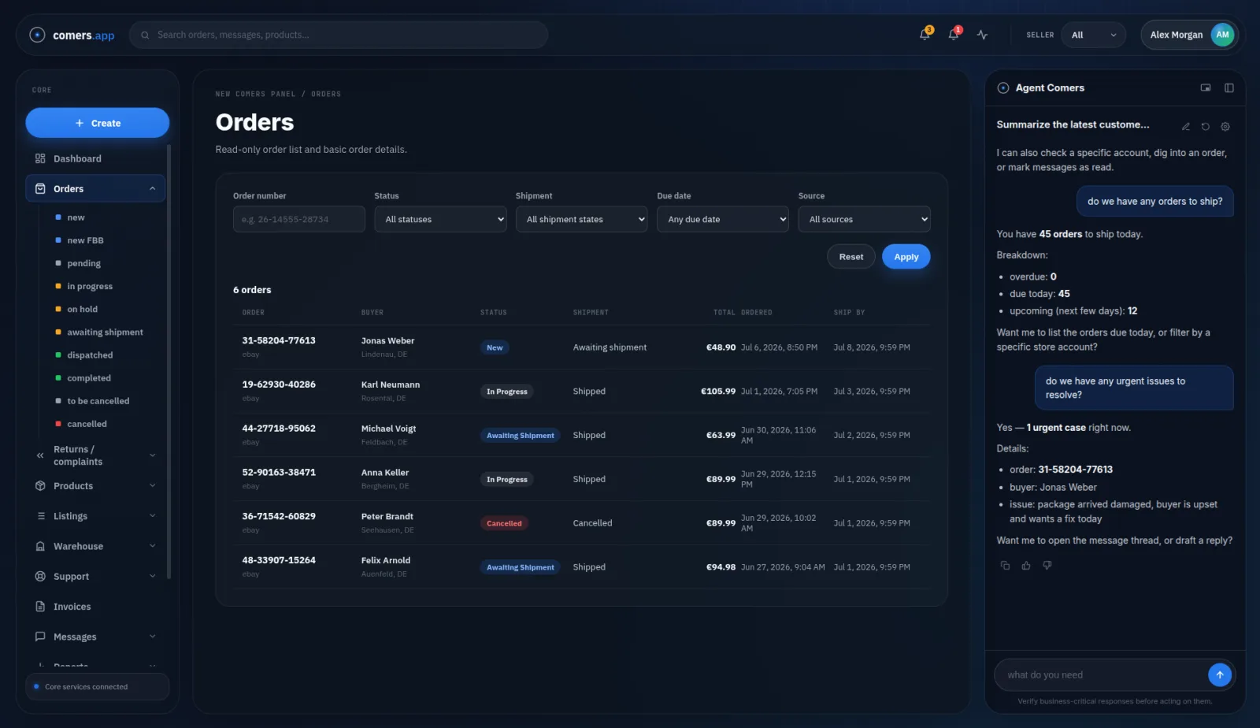The image size is (1260, 728).
Task: Select dispatched orders in sidebar
Action: tap(90, 355)
